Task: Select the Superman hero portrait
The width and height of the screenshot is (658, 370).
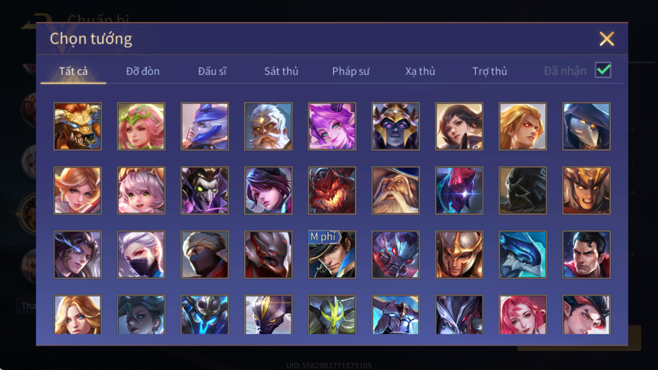Action: (x=586, y=255)
